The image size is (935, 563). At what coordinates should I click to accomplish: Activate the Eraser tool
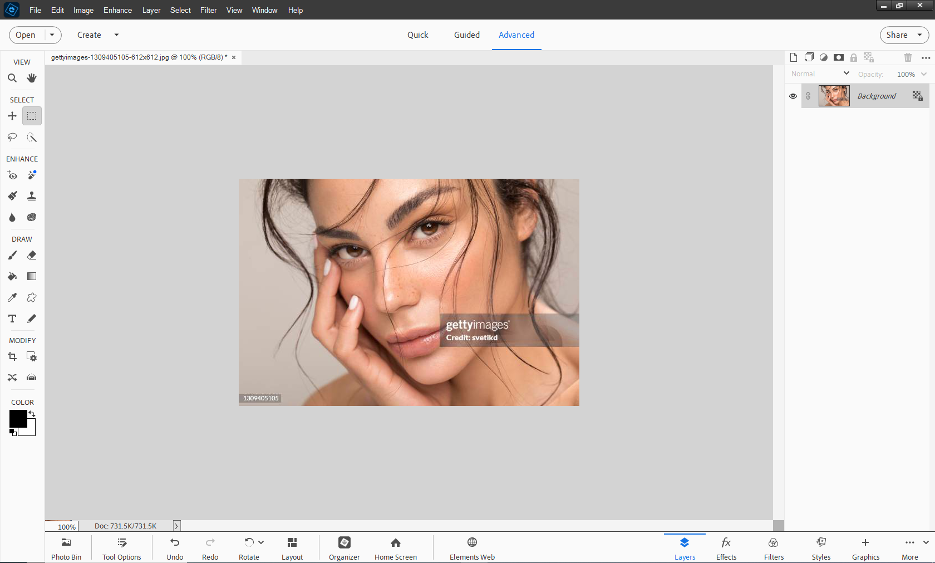32,255
